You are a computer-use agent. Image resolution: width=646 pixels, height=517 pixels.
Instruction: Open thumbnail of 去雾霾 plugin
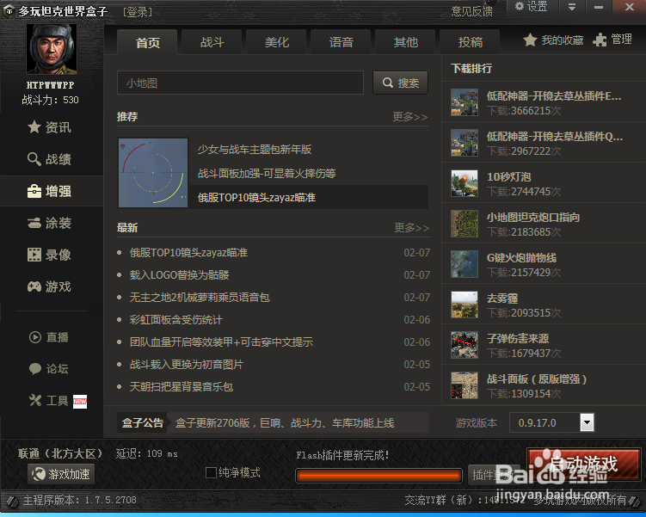[465, 305]
